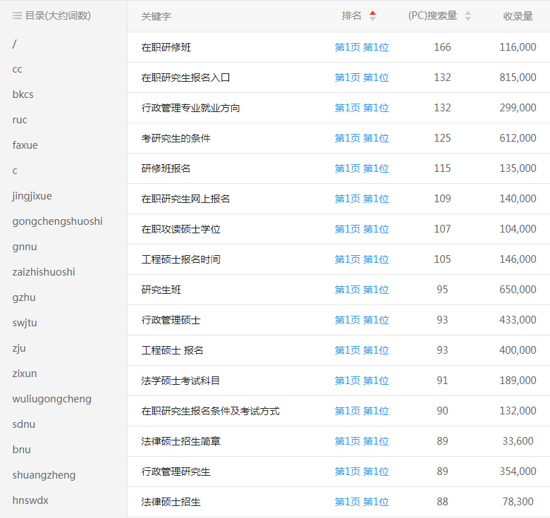Sort by (PC)搜索量 using the arrow icon
The width and height of the screenshot is (550, 518).
coord(468,16)
